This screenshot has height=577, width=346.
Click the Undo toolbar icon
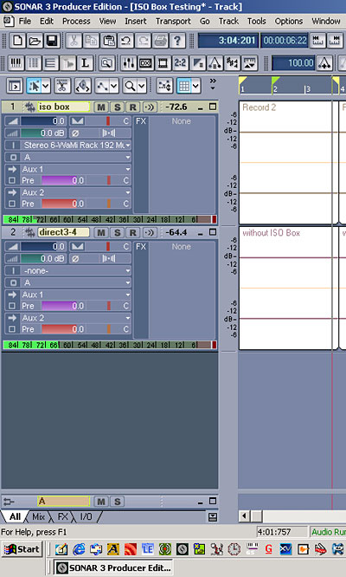click(125, 41)
